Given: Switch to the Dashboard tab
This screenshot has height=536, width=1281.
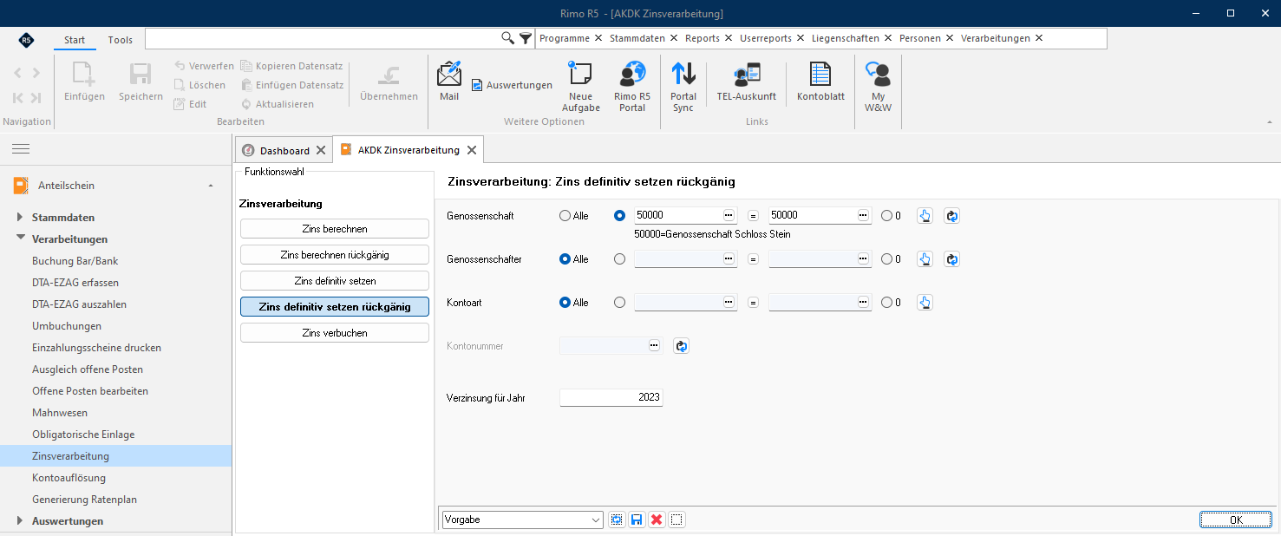Looking at the screenshot, I should [284, 150].
